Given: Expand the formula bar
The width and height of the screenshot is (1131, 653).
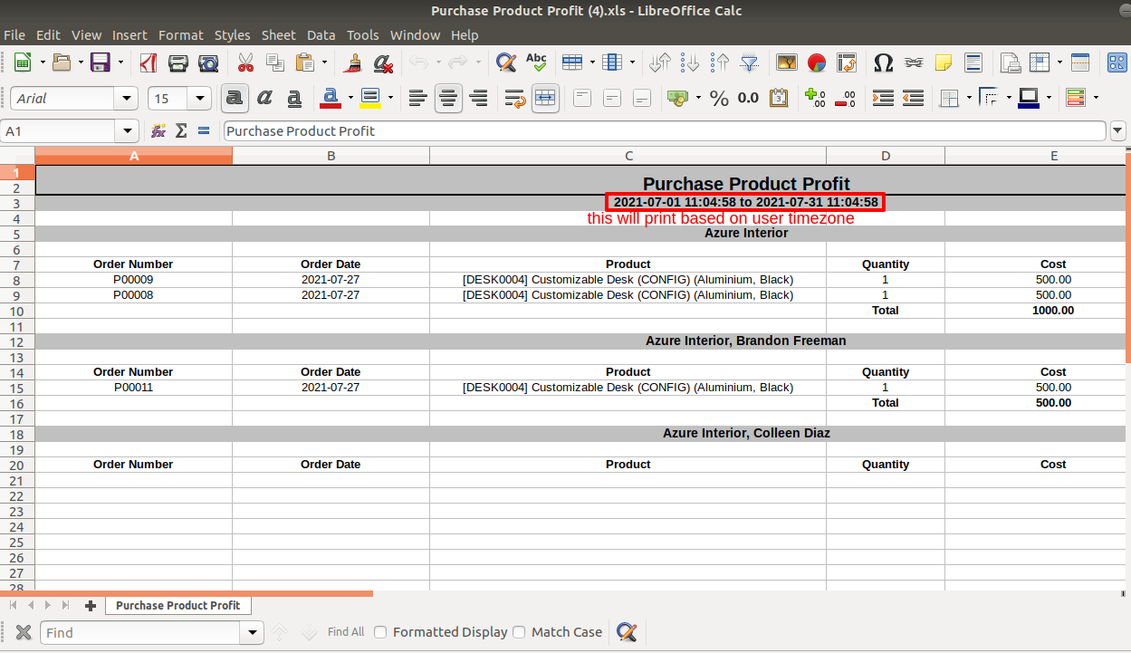Looking at the screenshot, I should 1118,131.
